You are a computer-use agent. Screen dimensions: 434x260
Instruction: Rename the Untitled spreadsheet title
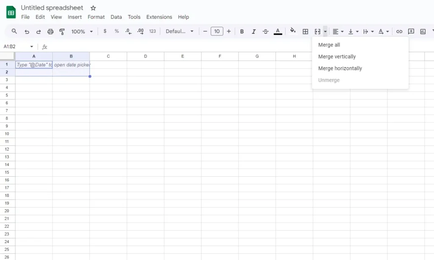pos(52,8)
